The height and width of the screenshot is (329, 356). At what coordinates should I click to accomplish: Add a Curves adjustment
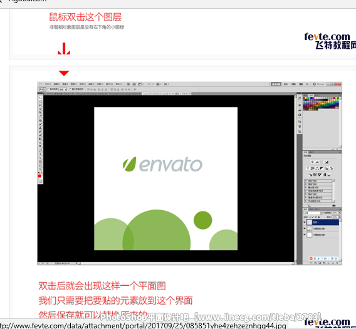tap(322, 162)
